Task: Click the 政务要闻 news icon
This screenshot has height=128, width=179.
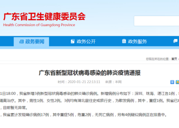Action: 21,41
